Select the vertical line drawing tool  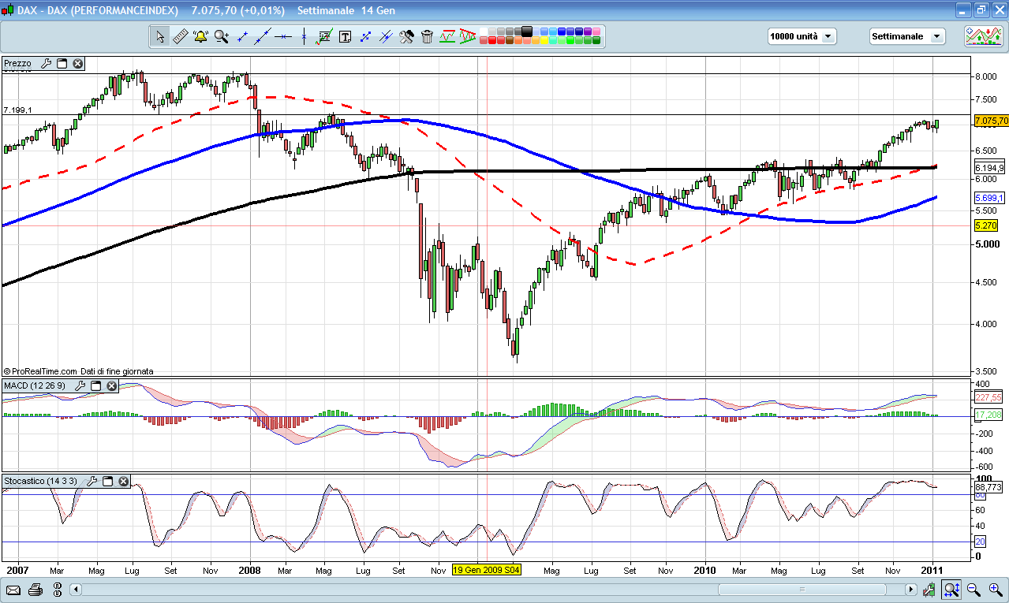click(x=304, y=36)
